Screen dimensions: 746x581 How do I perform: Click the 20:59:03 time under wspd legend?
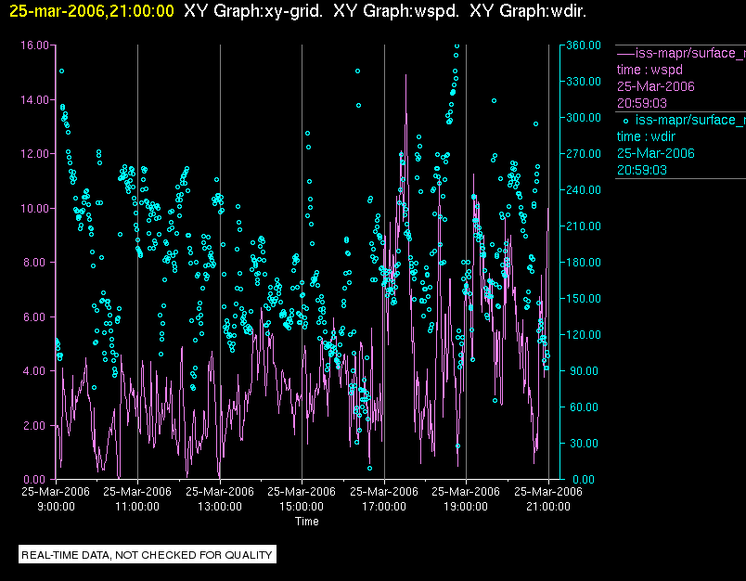click(x=642, y=103)
